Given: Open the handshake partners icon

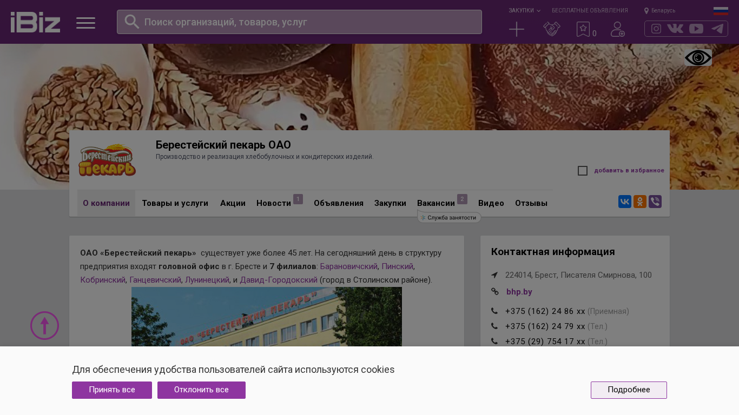Looking at the screenshot, I should pyautogui.click(x=552, y=29).
